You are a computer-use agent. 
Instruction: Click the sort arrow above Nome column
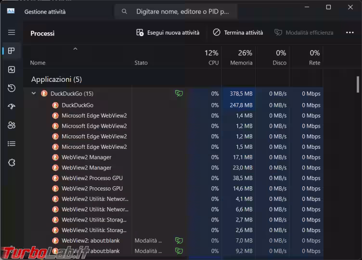pyautogui.click(x=75, y=49)
